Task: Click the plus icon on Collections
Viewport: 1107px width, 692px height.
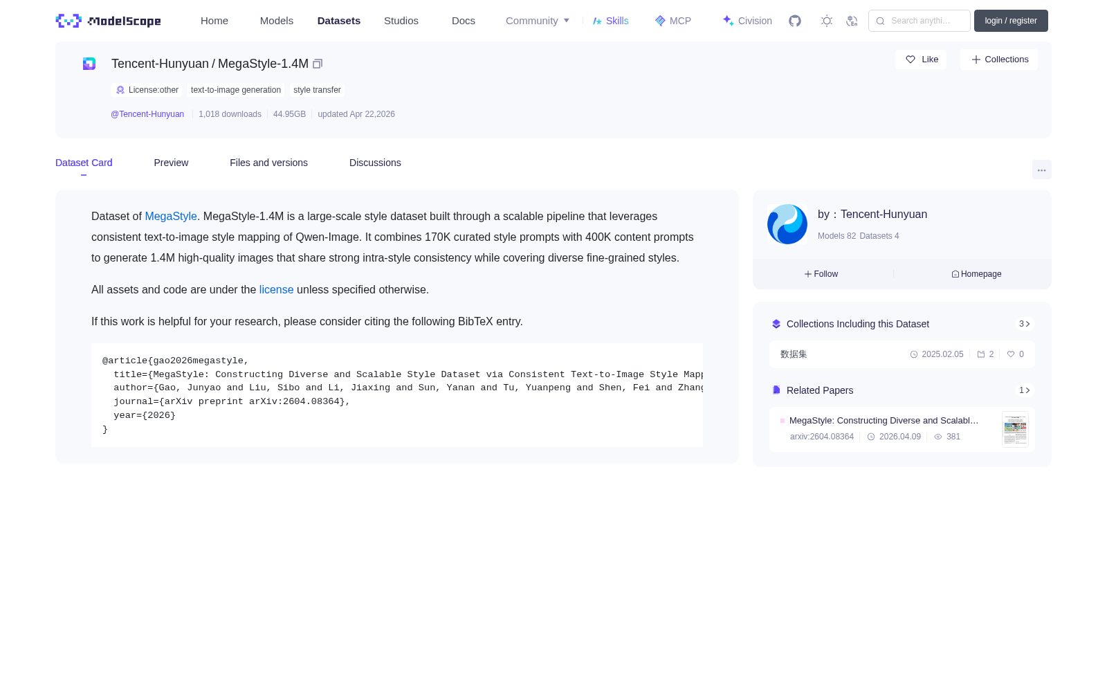Action: click(x=976, y=60)
